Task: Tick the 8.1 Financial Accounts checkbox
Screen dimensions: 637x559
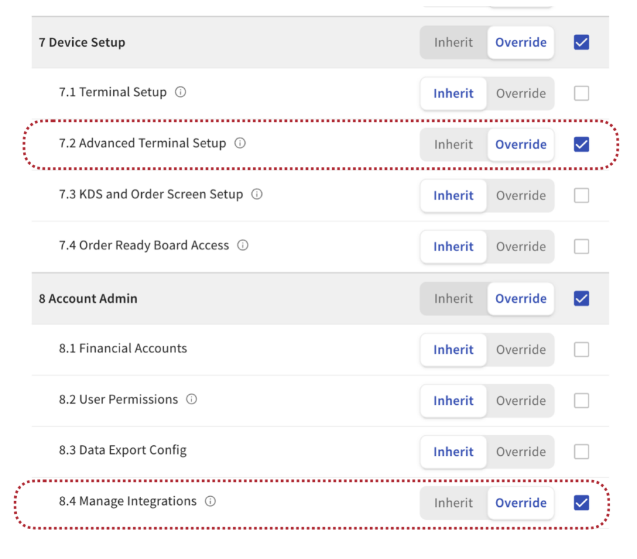Action: (x=581, y=349)
